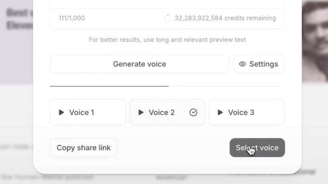Copy the share link
The image size is (328, 184).
[x=83, y=148]
